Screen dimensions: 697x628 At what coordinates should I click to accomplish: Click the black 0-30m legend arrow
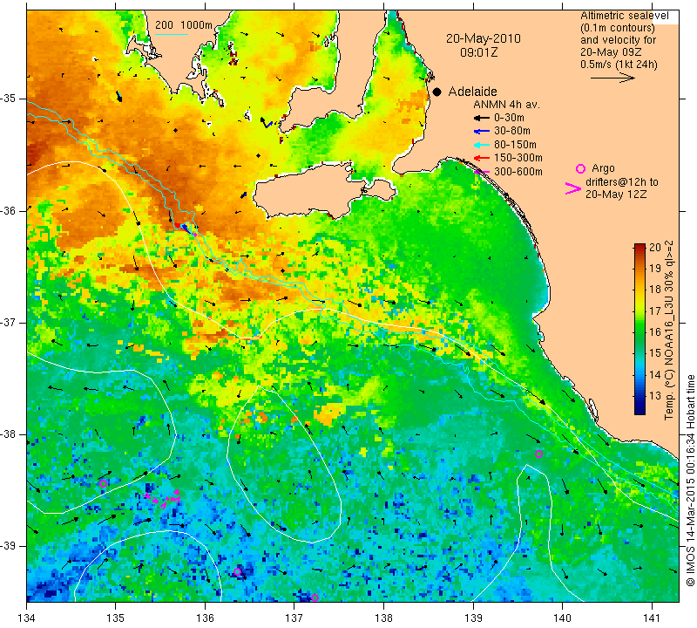pos(482,119)
